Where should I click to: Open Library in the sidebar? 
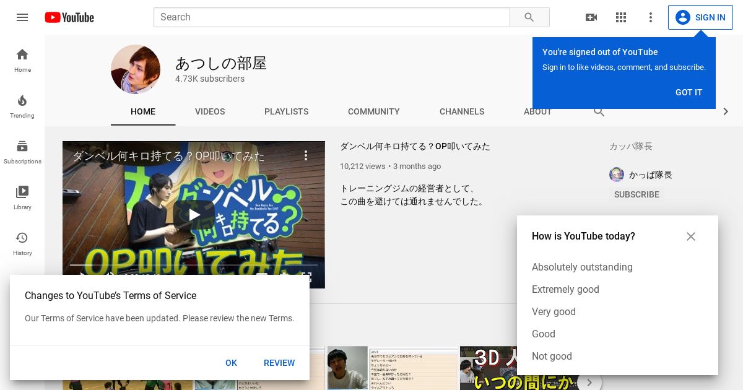click(x=22, y=197)
